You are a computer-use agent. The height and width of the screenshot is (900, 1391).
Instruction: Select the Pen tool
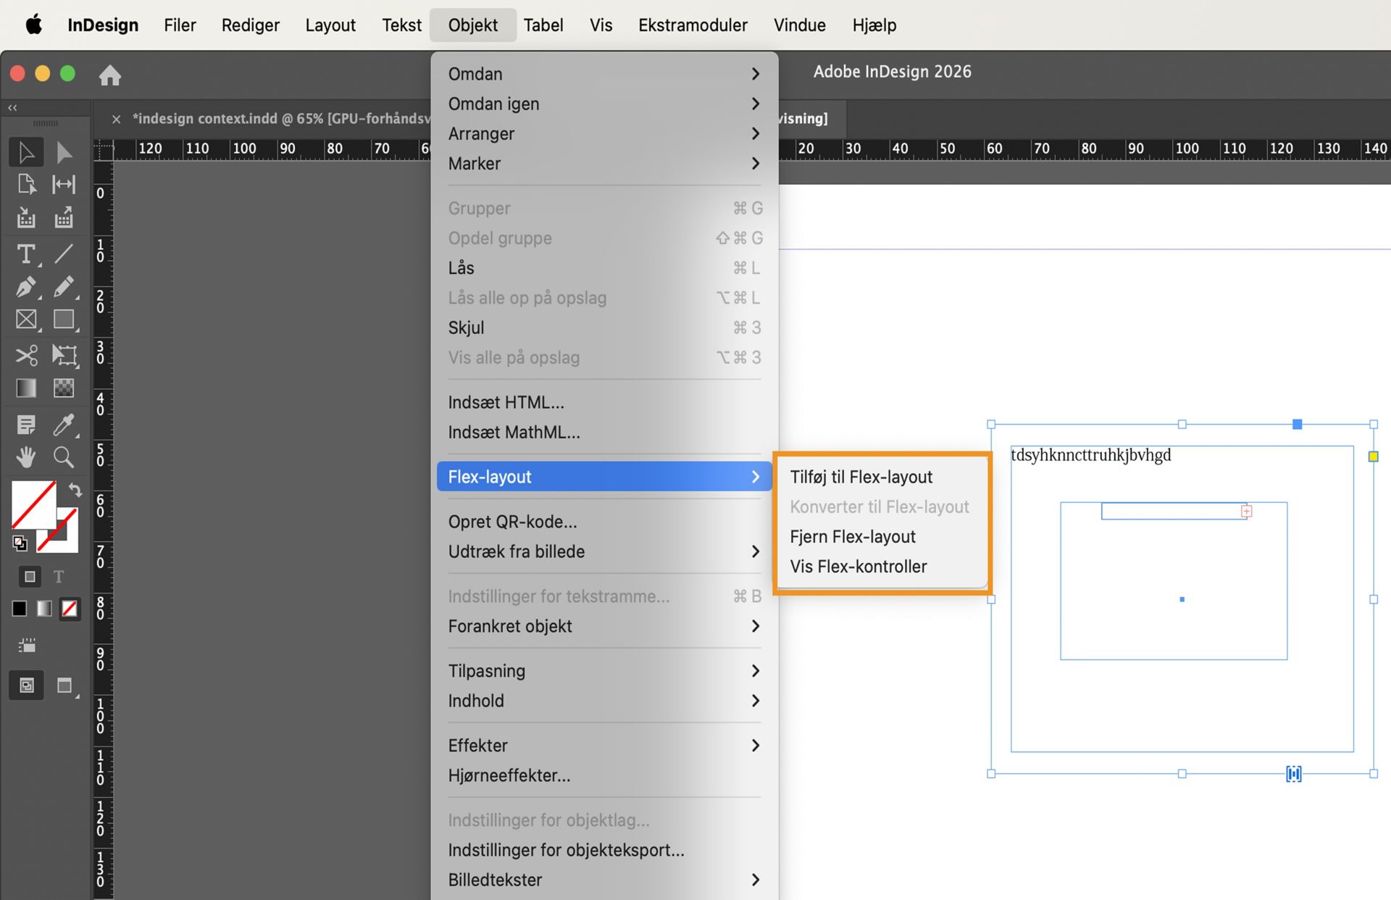(26, 287)
